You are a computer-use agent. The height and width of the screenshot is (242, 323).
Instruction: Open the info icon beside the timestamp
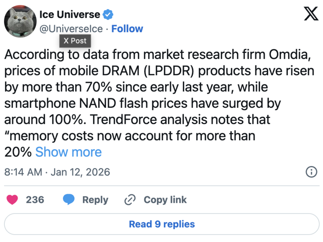(311, 172)
